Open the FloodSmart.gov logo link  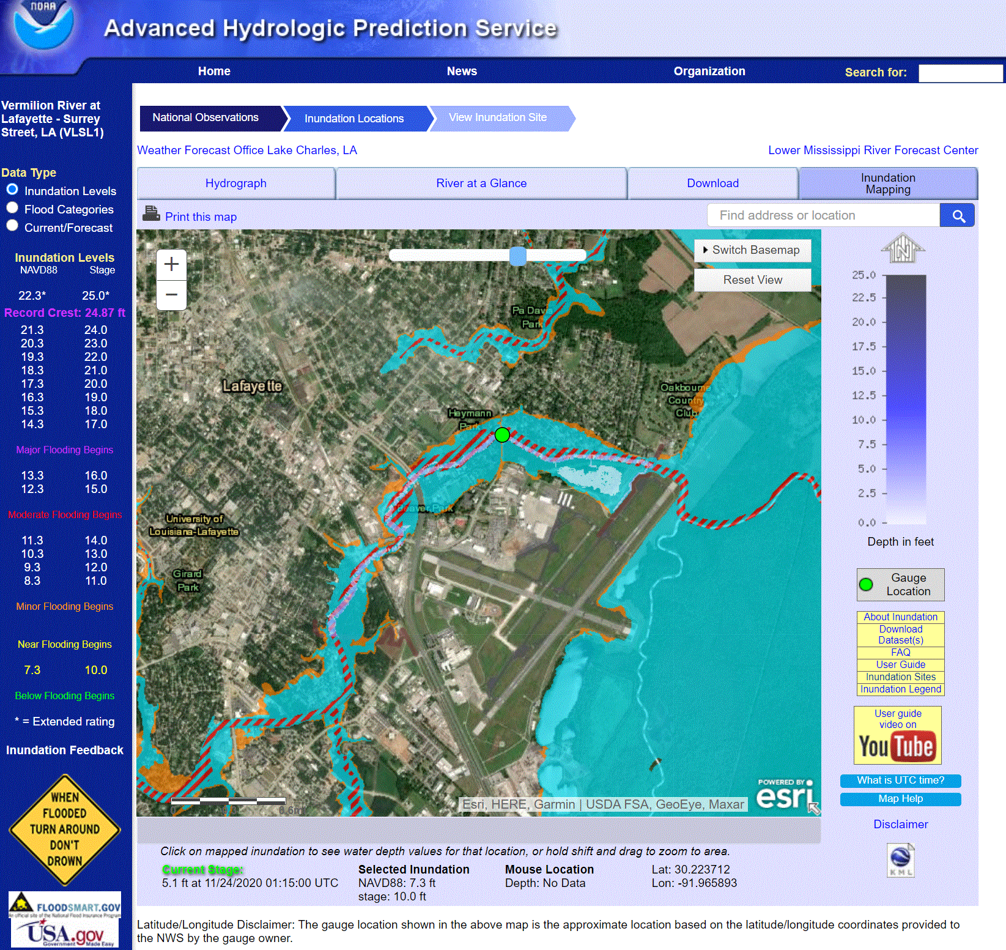tap(65, 905)
